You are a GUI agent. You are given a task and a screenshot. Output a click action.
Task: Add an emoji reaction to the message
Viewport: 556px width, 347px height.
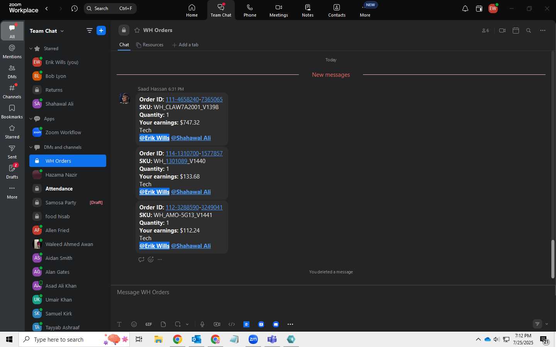(x=151, y=259)
